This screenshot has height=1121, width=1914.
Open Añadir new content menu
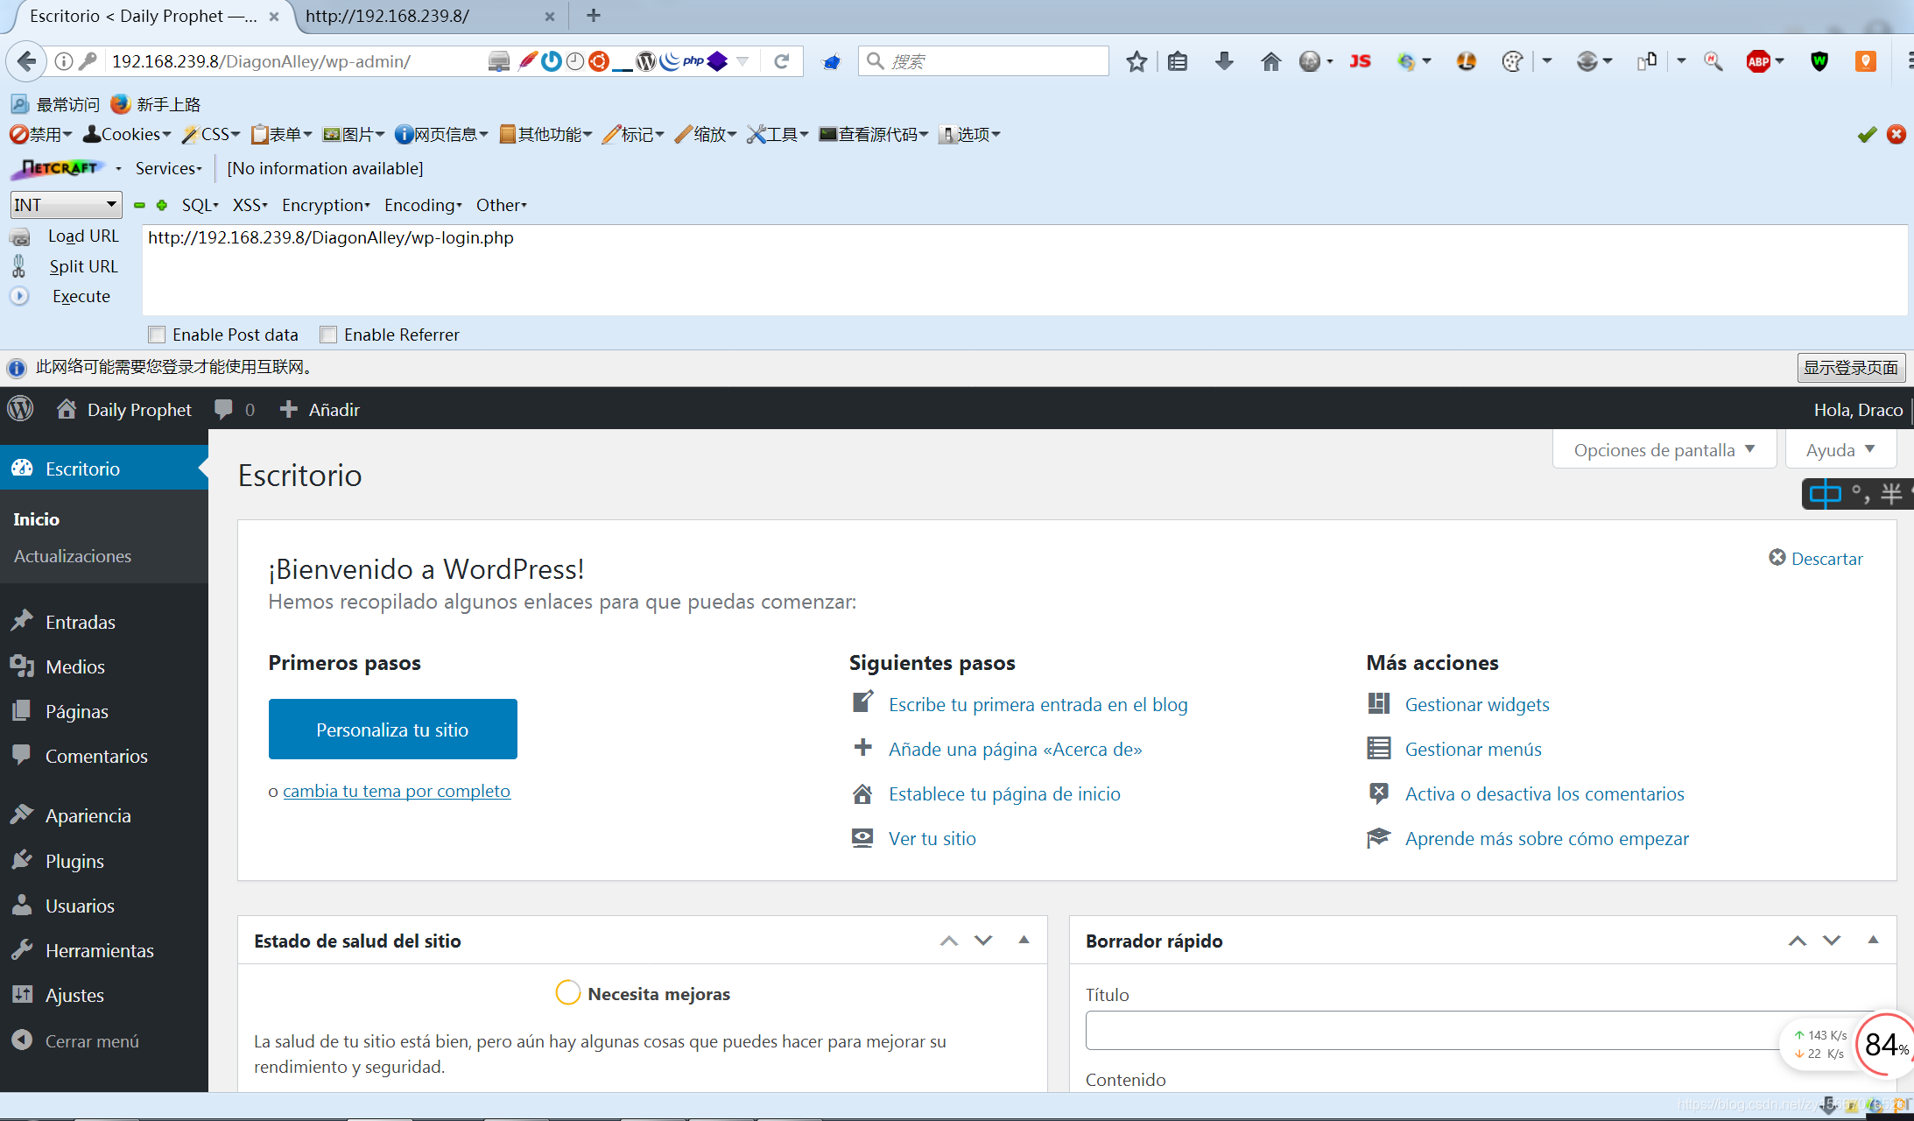click(x=320, y=409)
